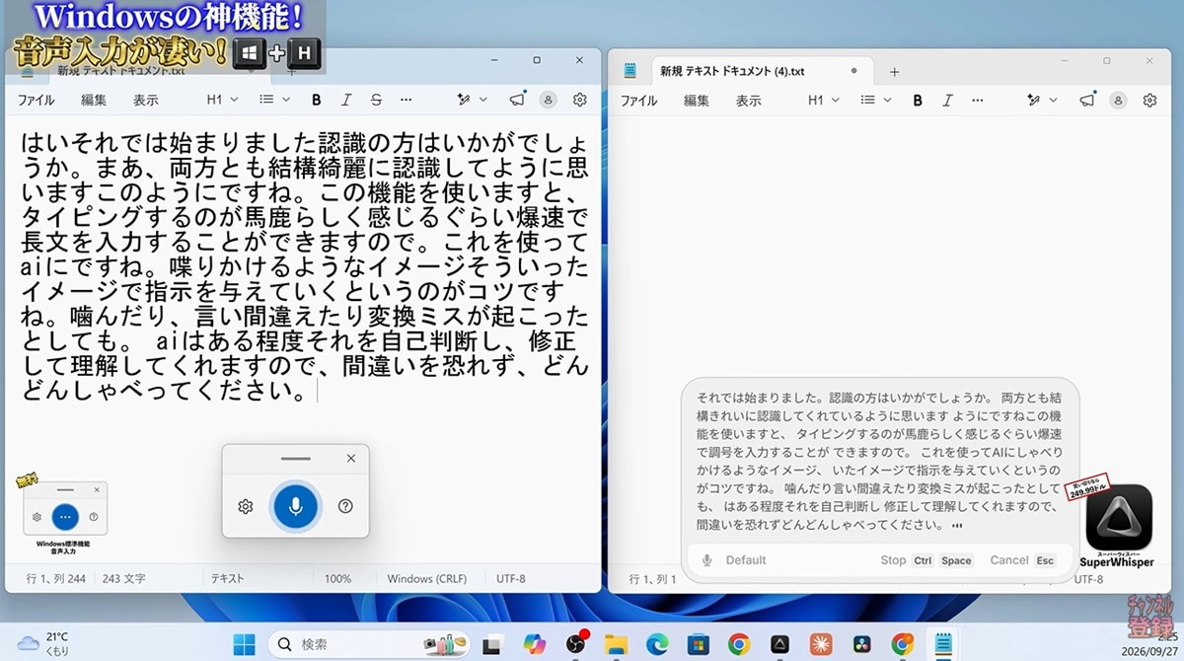
Task: Open voice typing settings gear
Action: click(x=246, y=506)
